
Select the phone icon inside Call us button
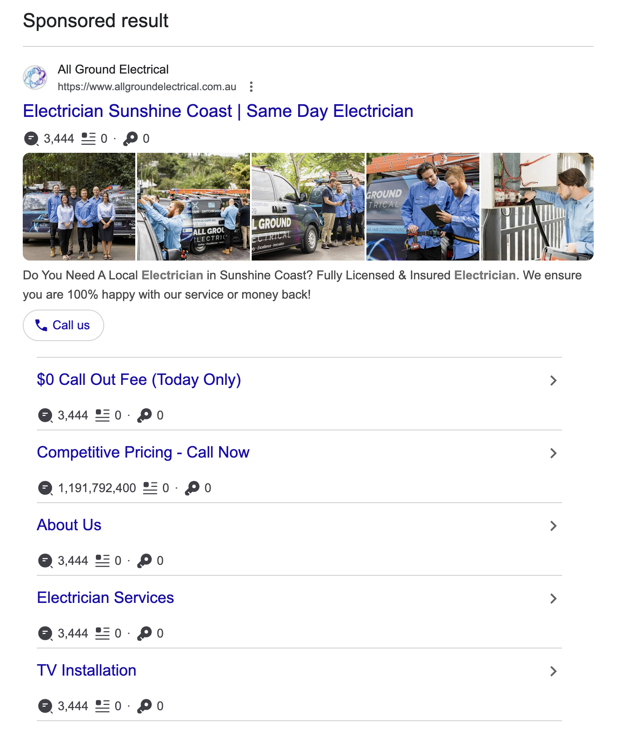[41, 325]
